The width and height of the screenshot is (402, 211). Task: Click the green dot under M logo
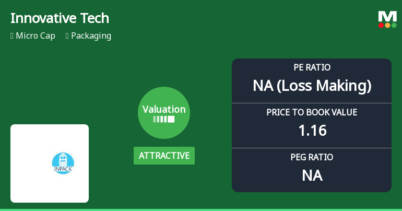pos(394,25)
